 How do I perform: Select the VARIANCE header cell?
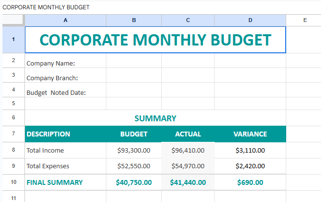(250, 134)
